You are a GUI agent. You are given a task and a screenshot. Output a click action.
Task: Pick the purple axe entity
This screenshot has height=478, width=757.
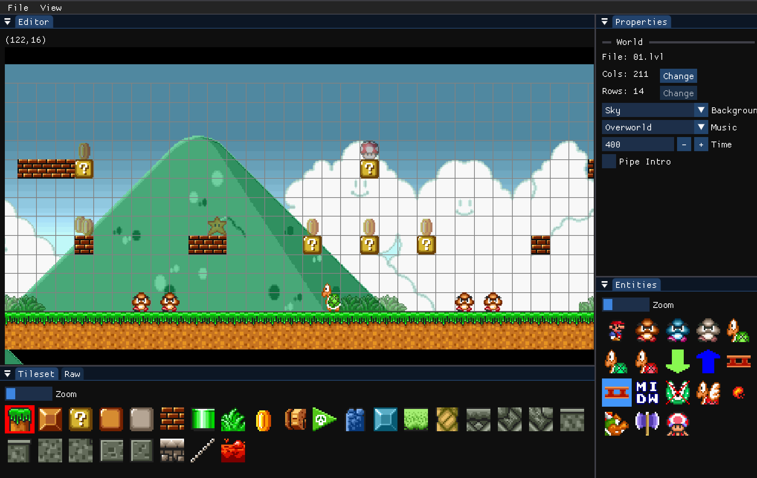tap(647, 424)
